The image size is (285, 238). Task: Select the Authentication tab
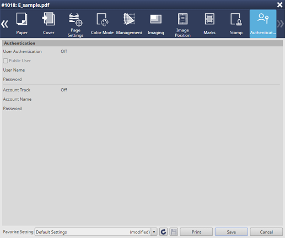click(x=263, y=24)
